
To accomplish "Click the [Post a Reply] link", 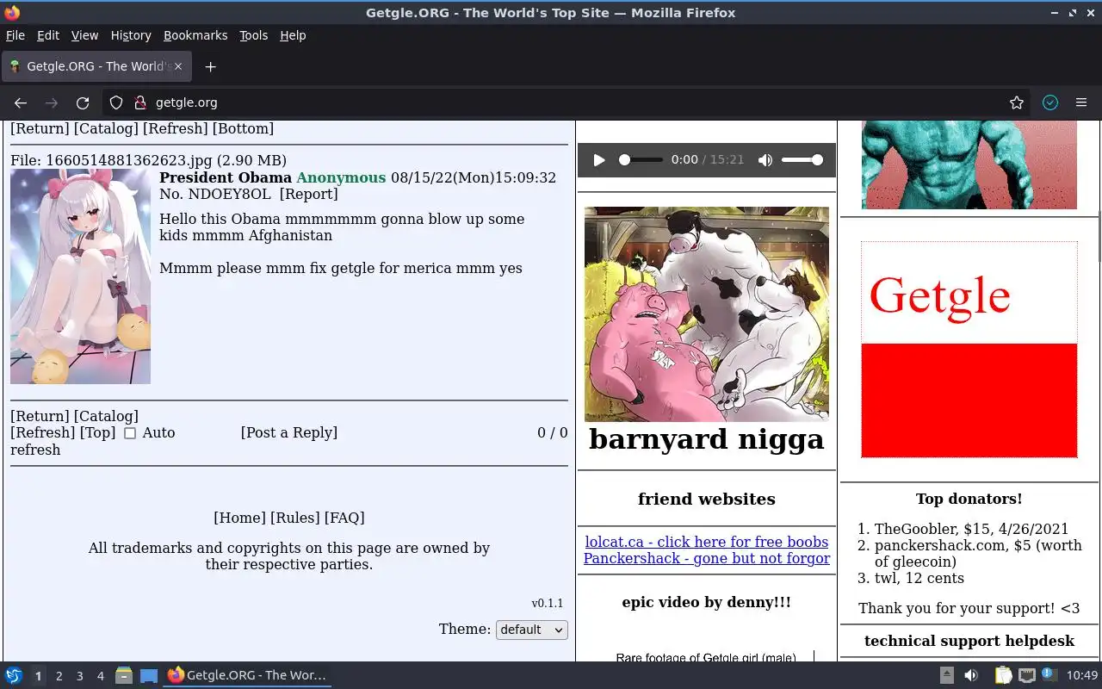I will click(x=289, y=432).
